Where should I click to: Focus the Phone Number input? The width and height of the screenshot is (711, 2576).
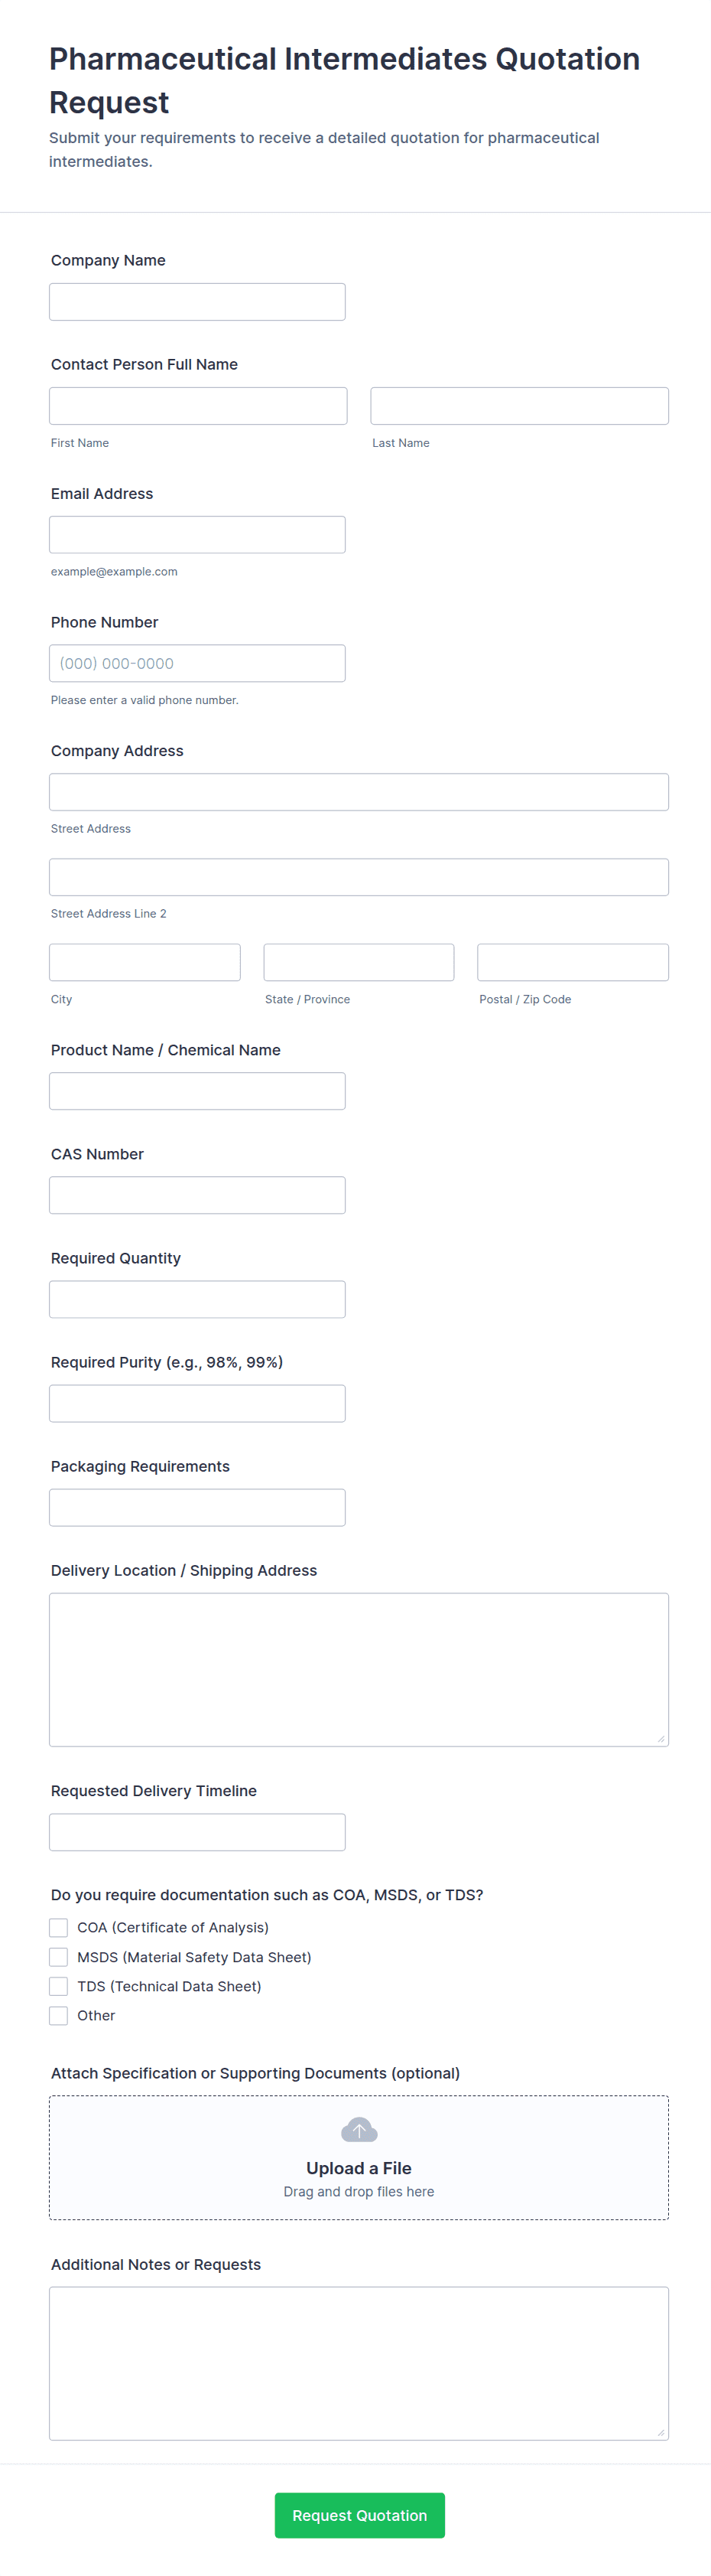(196, 663)
